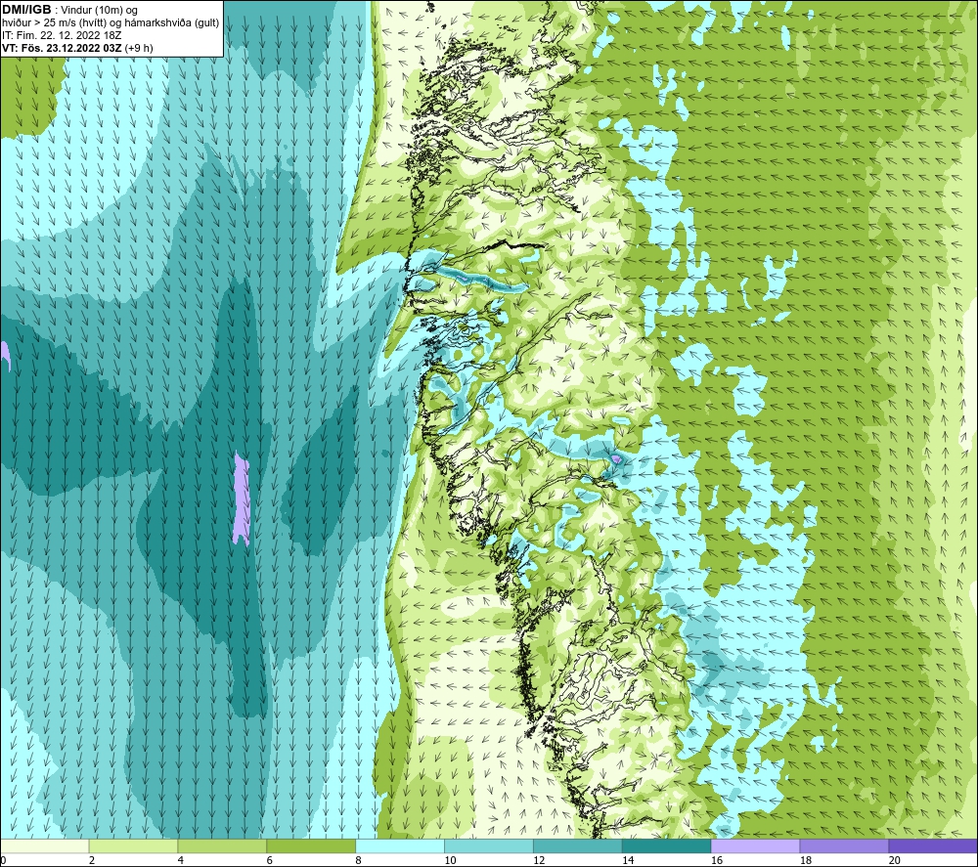Click the legend scale label "20"
The width and height of the screenshot is (978, 867).
click(x=895, y=860)
